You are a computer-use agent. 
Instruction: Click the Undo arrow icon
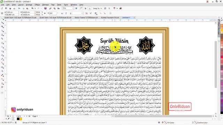pos(32,8)
